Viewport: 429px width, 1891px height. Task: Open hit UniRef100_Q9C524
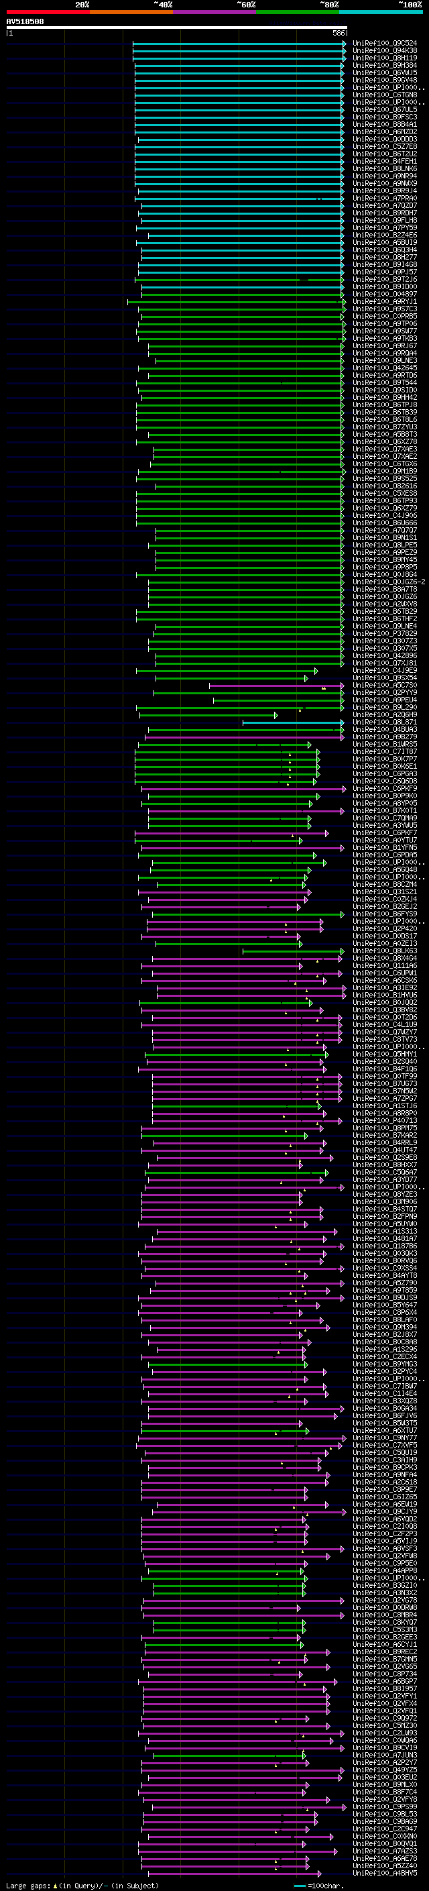tap(385, 44)
